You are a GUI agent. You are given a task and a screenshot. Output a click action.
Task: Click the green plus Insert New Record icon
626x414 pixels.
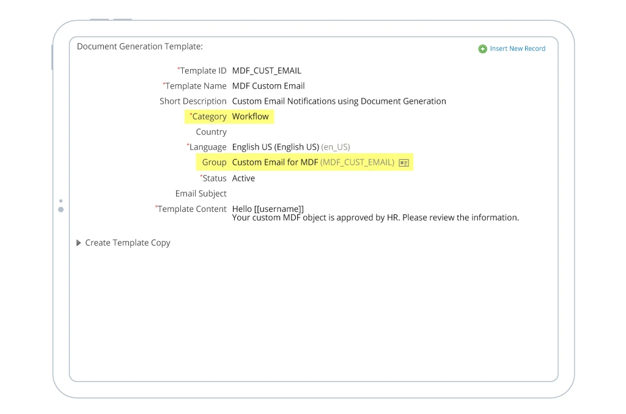point(482,49)
